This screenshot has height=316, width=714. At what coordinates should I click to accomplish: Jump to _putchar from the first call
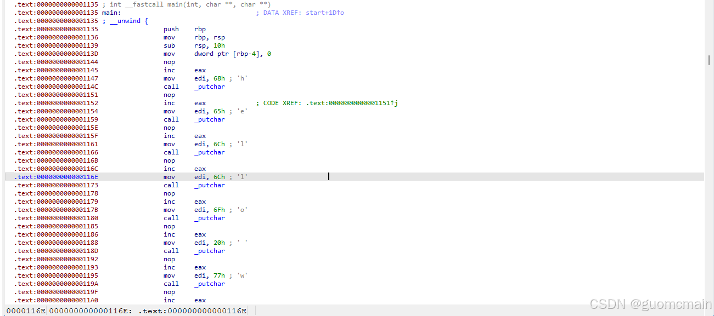[209, 87]
